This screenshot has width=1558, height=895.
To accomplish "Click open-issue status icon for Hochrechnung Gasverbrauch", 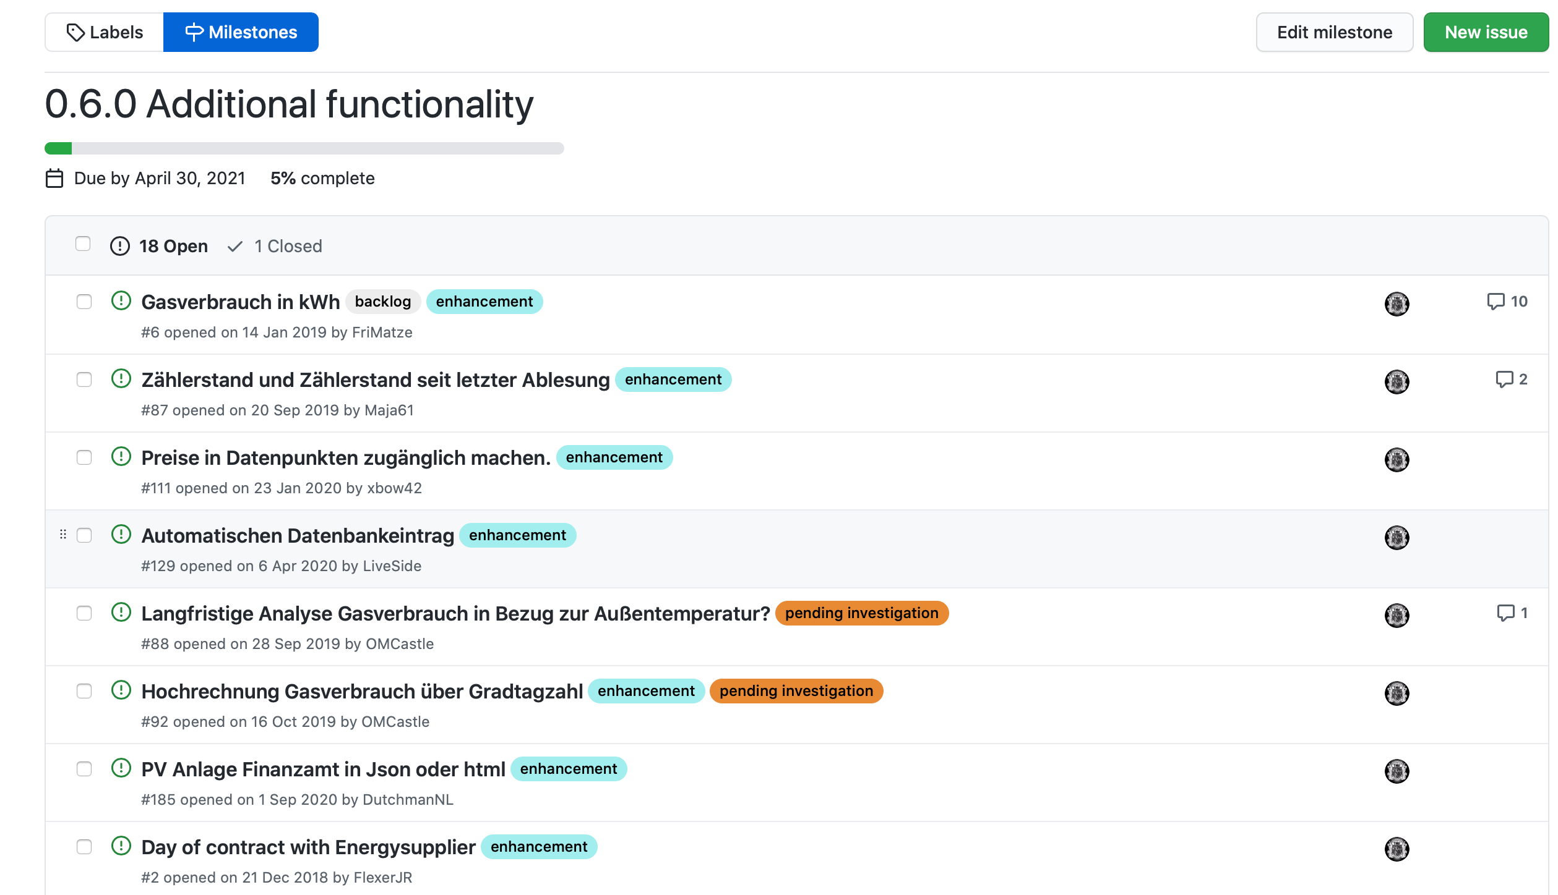I will point(121,690).
